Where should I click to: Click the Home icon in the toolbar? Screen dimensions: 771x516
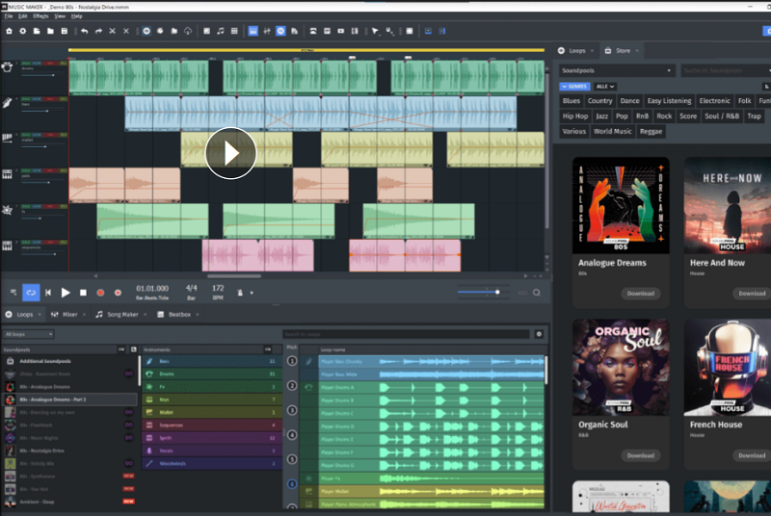tap(9, 31)
